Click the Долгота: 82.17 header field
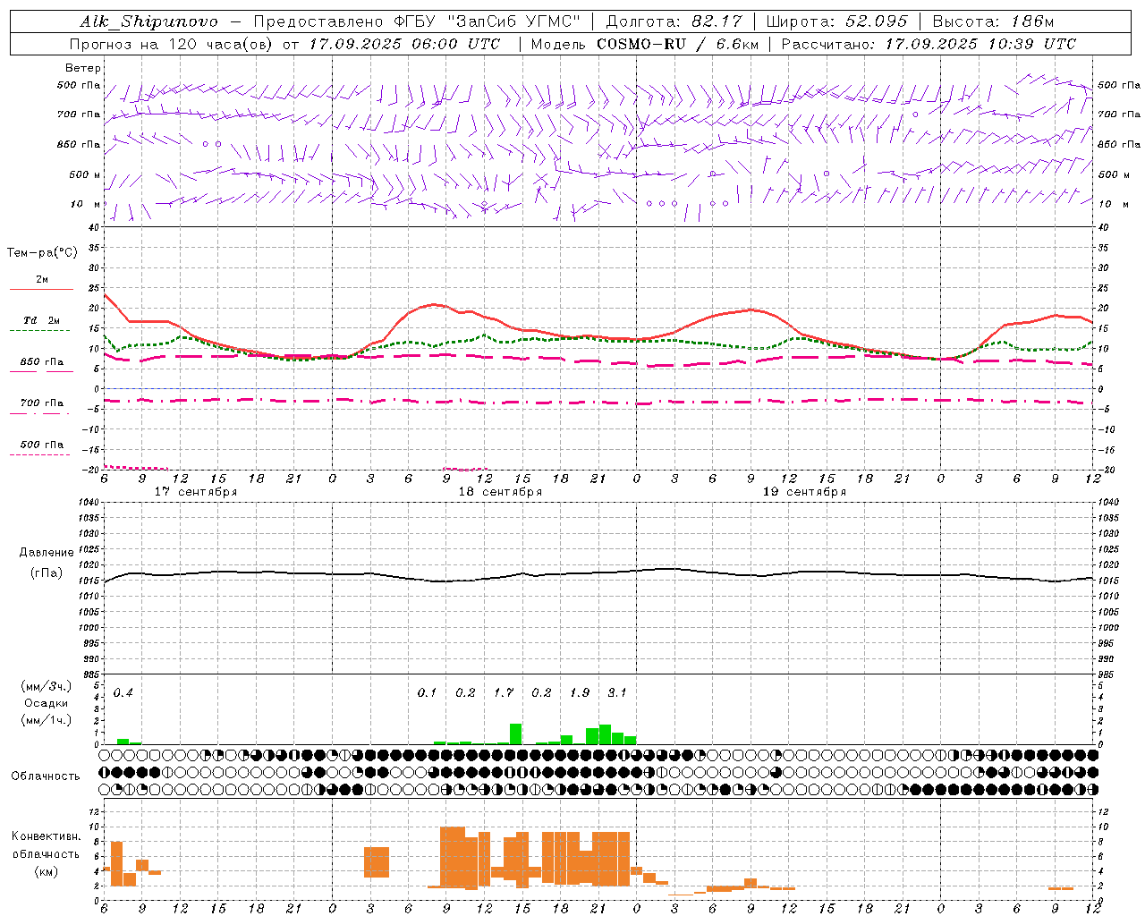 674,21
